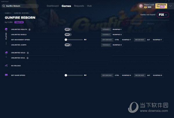This screenshot has width=174, height=118.
Task: Click the search magnifier icon
Action: pyautogui.click(x=4, y=6)
